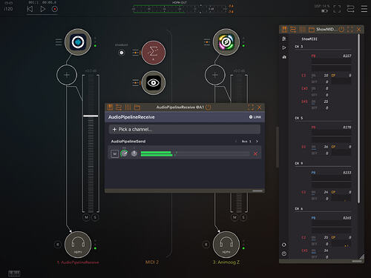
Task: Open parameter sliders icon in AudioPipelineReceive window
Action: 128,107
